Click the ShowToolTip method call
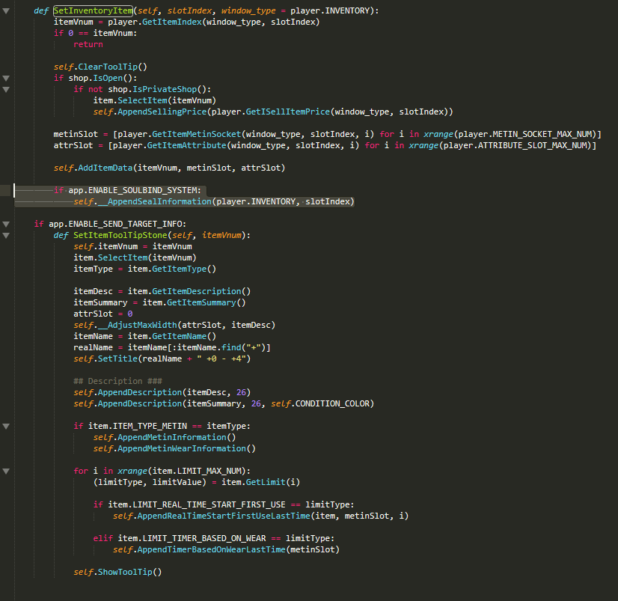The height and width of the screenshot is (601, 618). pos(125,573)
